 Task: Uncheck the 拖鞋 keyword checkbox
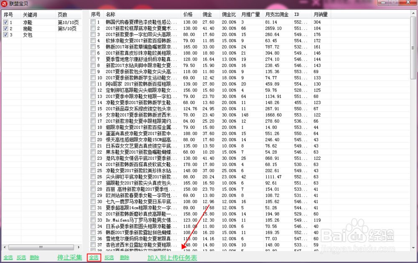coord(5,28)
